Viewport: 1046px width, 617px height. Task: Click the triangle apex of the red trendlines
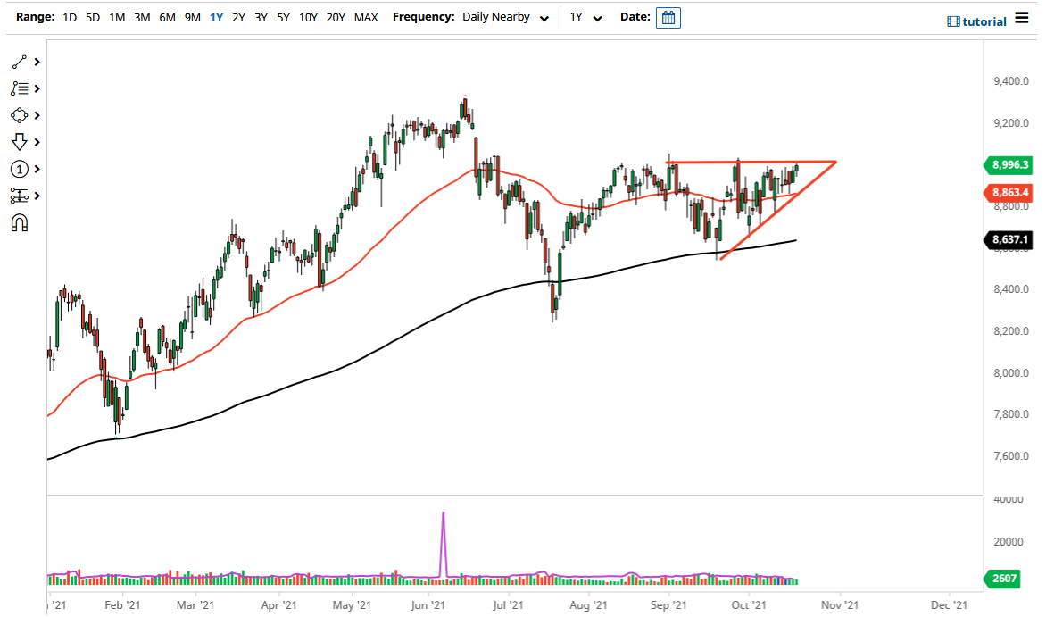point(834,163)
